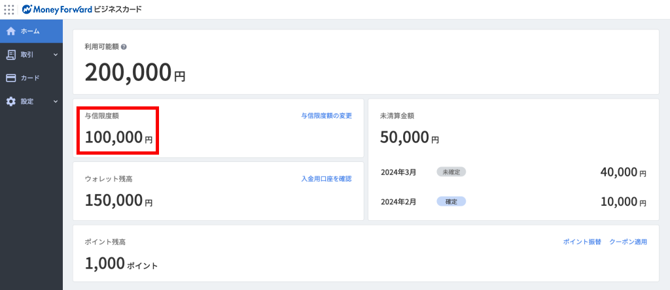
Task: Open the カード menu item
Action: coord(30,78)
